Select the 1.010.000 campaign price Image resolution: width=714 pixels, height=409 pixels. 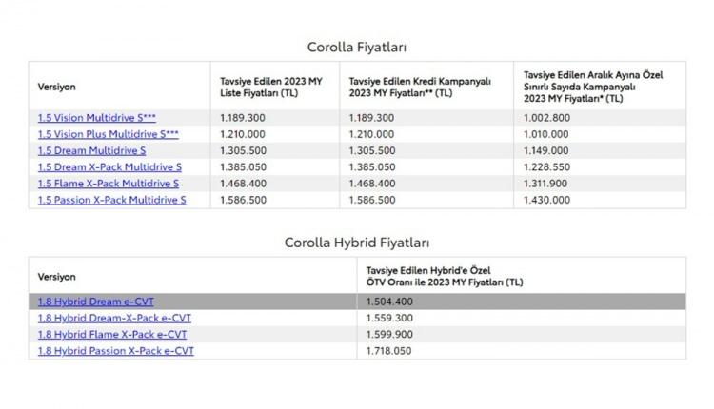pyautogui.click(x=545, y=134)
